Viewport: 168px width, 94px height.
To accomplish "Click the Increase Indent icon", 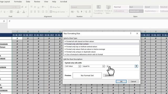I will click(46, 11).
